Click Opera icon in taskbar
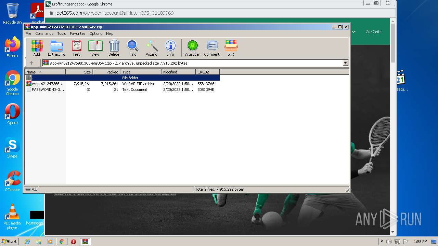438x246 pixels. 73,242
